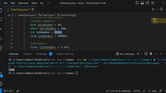
Task: Click the errors and warnings status item
Action: (9, 91)
